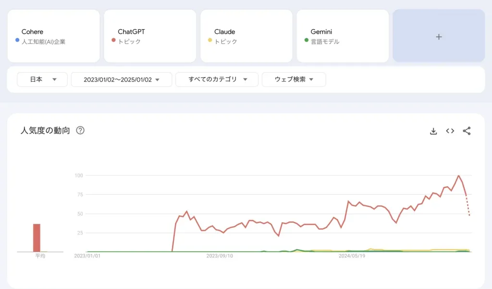
Task: Expand the 2023/01/02〜2025/01/02 date range dropdown
Action: click(x=121, y=80)
